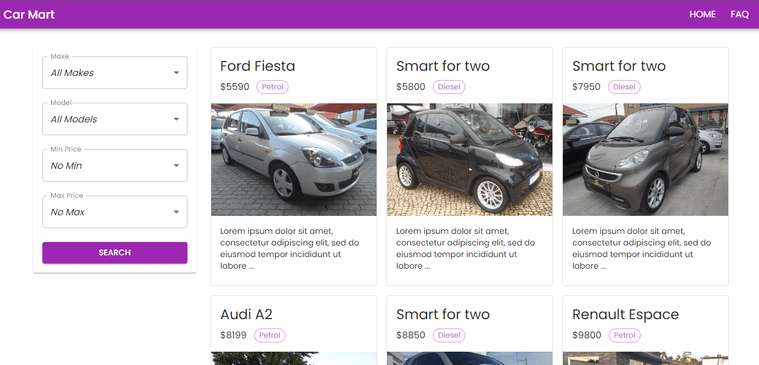Go to HOME in navigation bar
Viewport: 759px width, 365px height.
(x=702, y=15)
